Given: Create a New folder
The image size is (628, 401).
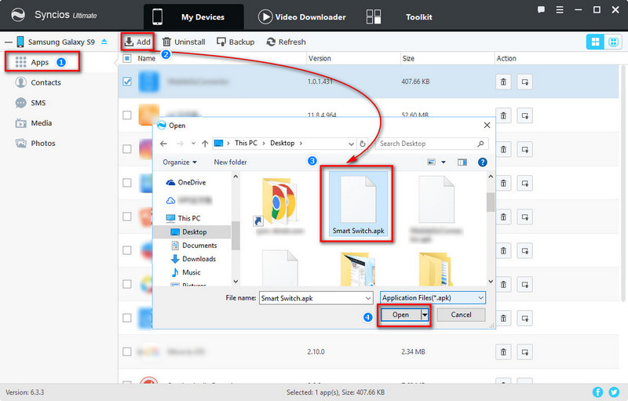Looking at the screenshot, I should point(230,162).
